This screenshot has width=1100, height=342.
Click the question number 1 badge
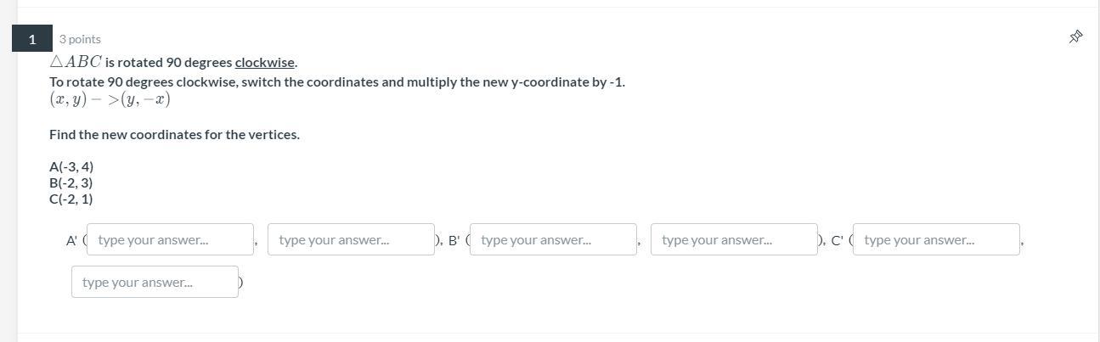pyautogui.click(x=32, y=39)
